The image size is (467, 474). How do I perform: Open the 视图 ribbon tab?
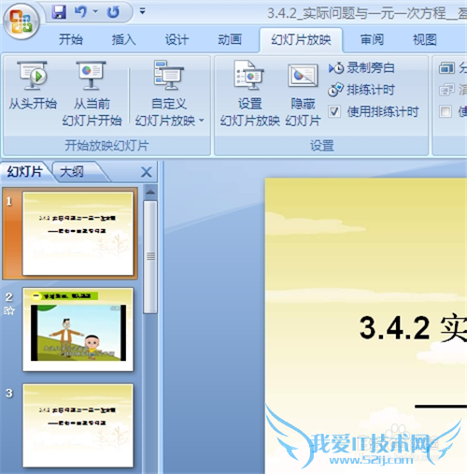[425, 40]
